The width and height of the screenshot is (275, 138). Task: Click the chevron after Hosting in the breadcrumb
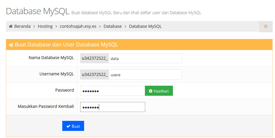(x=56, y=26)
